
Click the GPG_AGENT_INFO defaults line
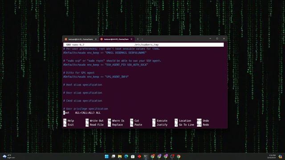pos(96,77)
